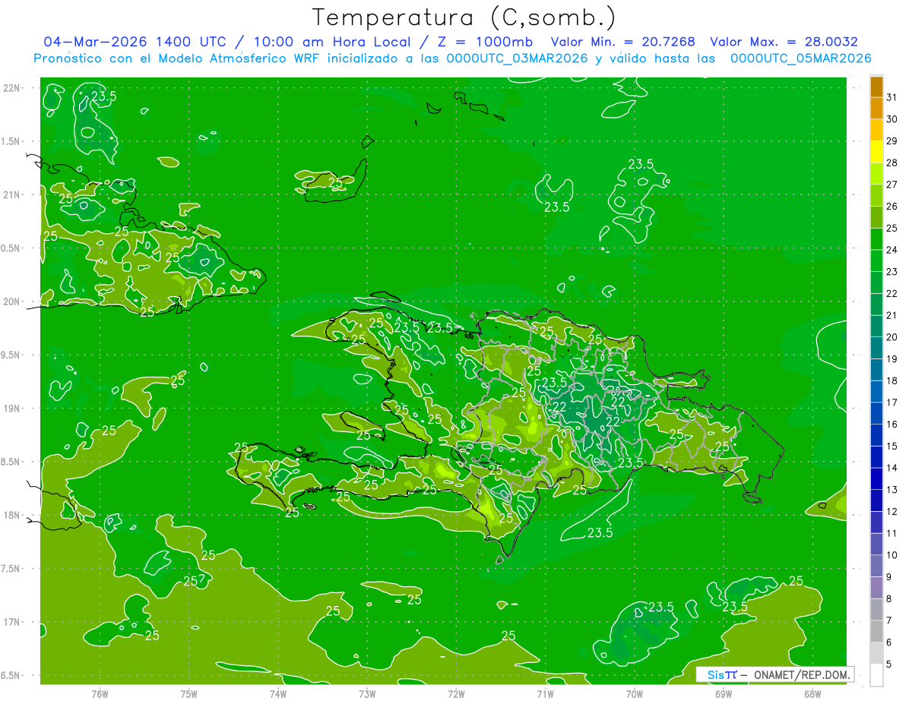This screenshot has width=912, height=704.
Task: Click the colorbar scale label 24
Action: [x=892, y=250]
